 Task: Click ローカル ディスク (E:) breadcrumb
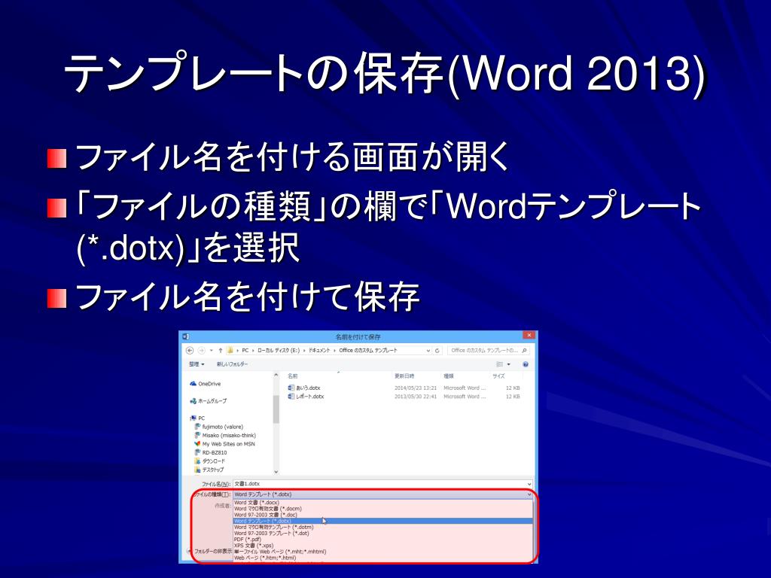point(278,351)
